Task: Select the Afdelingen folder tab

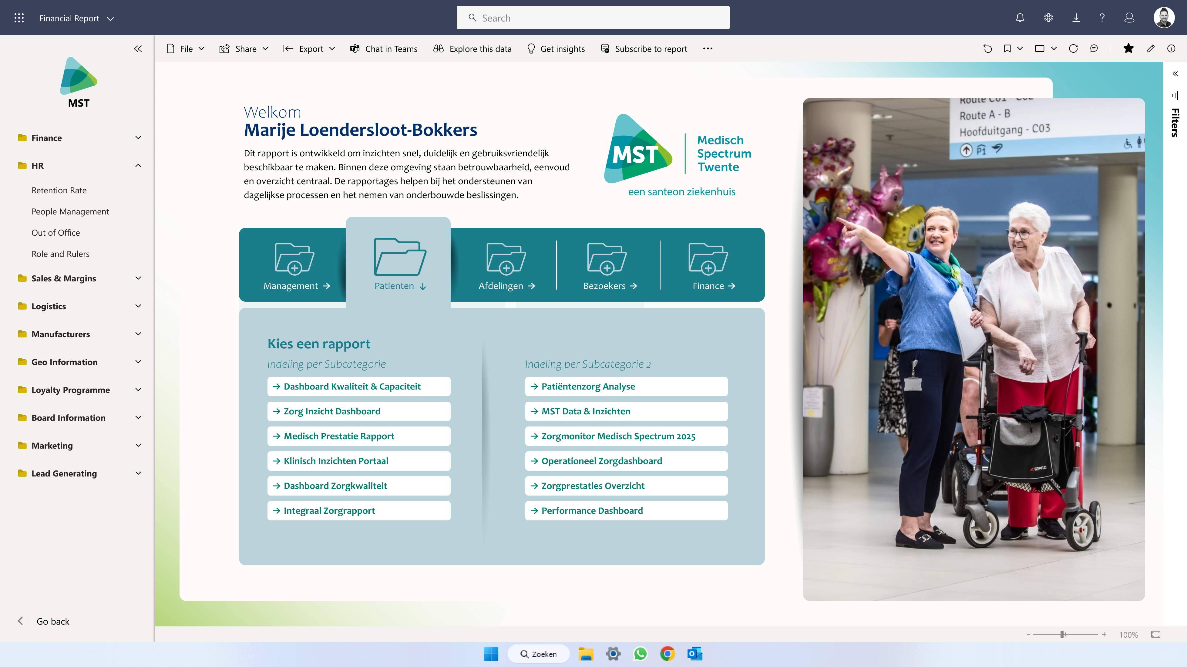Action: click(x=506, y=267)
